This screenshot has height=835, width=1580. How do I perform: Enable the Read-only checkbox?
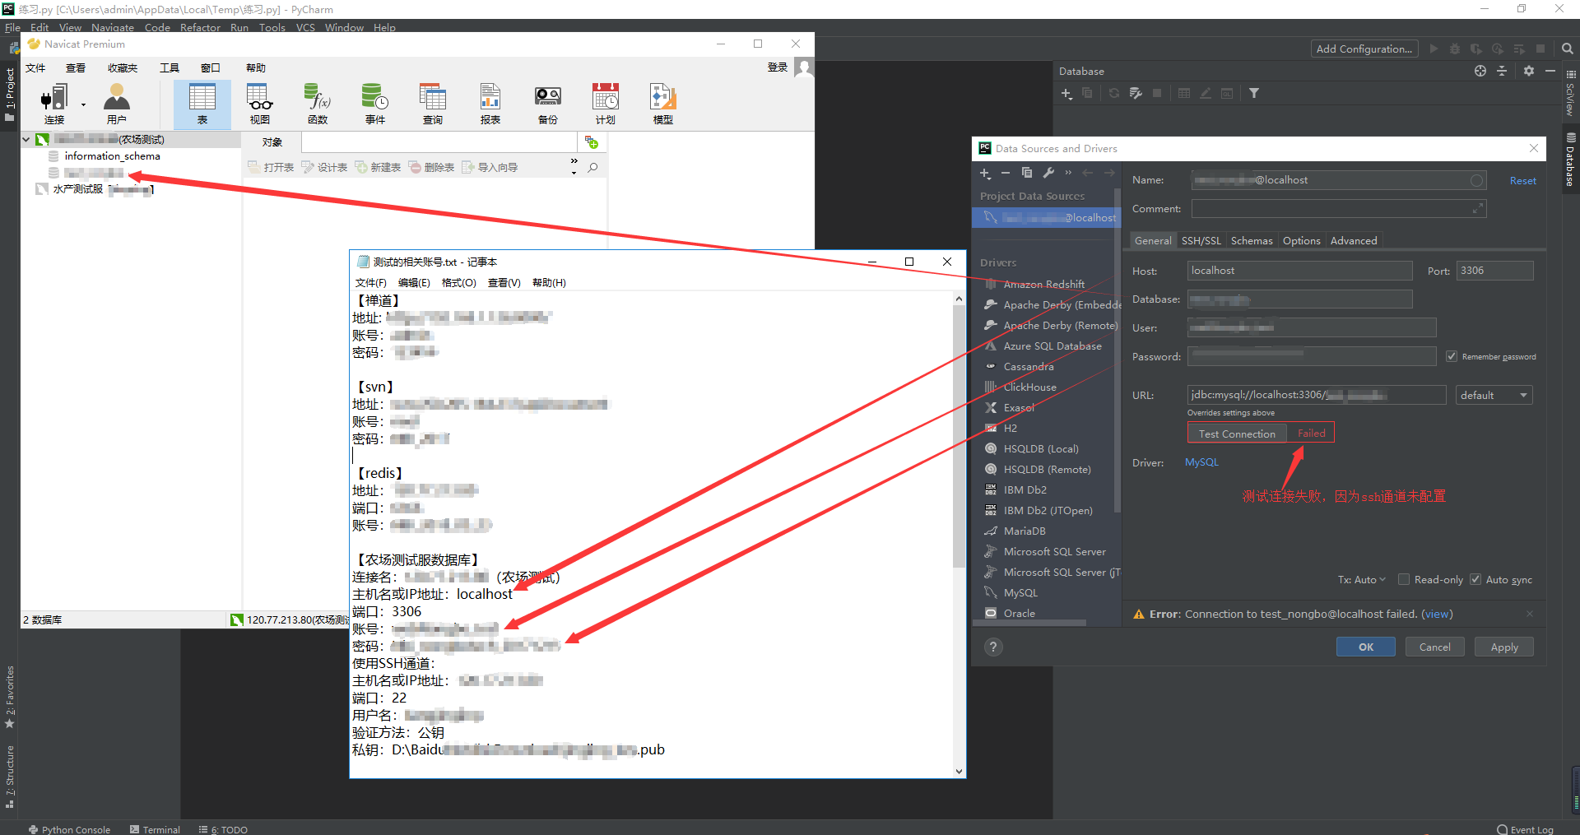pos(1404,579)
